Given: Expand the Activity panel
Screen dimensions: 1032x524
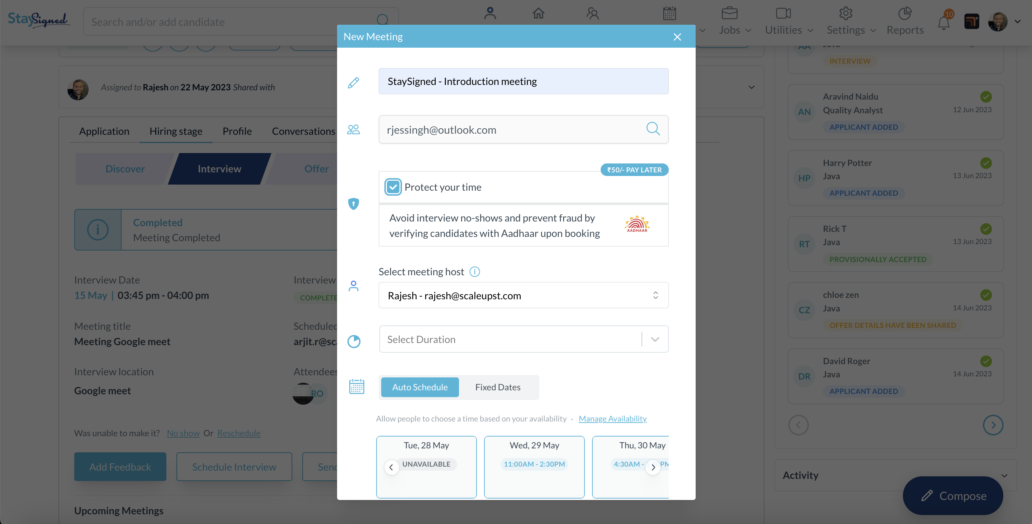Looking at the screenshot, I should [1004, 476].
